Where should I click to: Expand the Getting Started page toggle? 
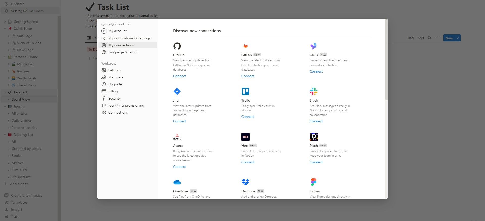(5, 22)
